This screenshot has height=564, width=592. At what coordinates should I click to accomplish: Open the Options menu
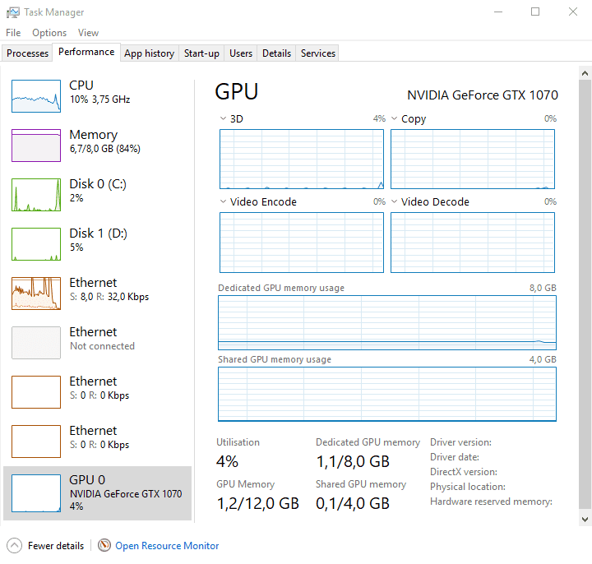(49, 33)
